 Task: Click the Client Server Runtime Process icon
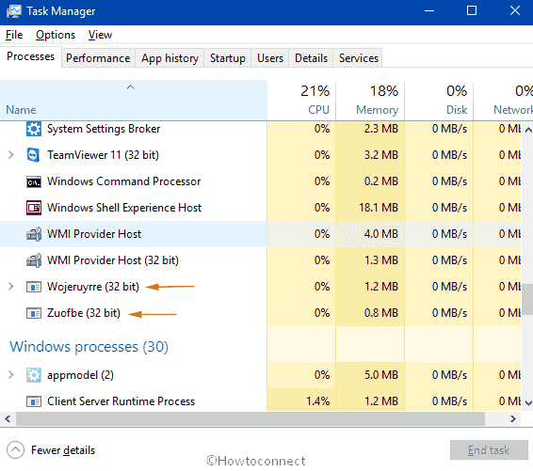click(x=34, y=401)
